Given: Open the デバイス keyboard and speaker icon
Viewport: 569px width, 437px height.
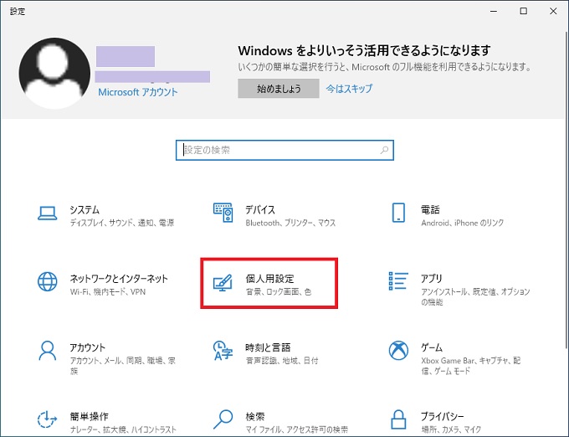Looking at the screenshot, I should [x=223, y=213].
